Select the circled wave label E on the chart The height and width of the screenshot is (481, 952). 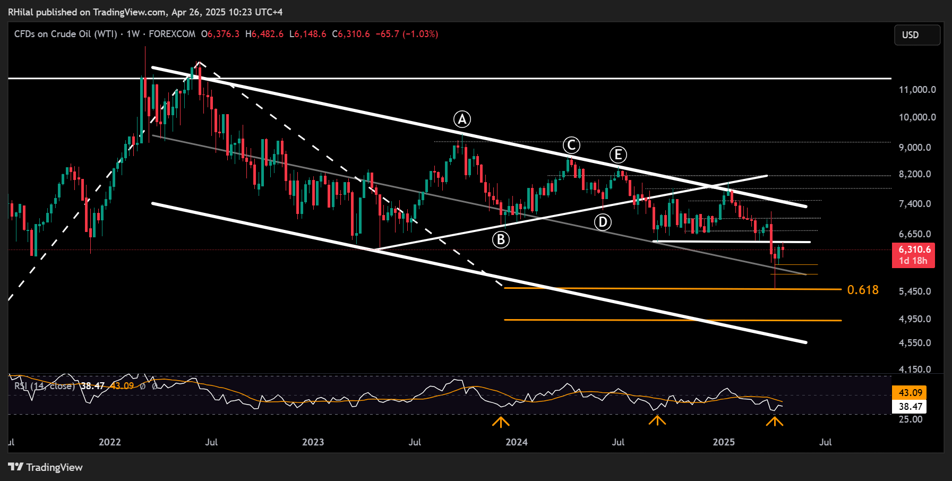(x=617, y=156)
